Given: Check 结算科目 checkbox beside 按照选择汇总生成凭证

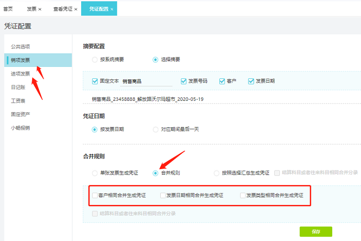Looking at the screenshot, I should 277,173.
